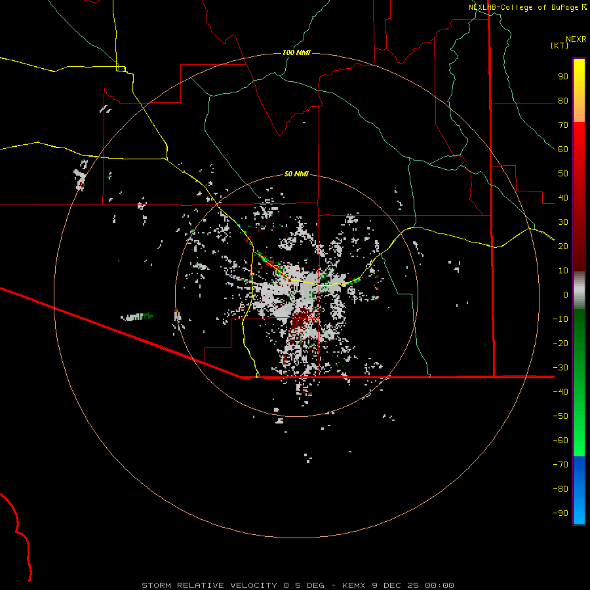Click the -60 scale value
The width and height of the screenshot is (590, 590).
(x=560, y=441)
